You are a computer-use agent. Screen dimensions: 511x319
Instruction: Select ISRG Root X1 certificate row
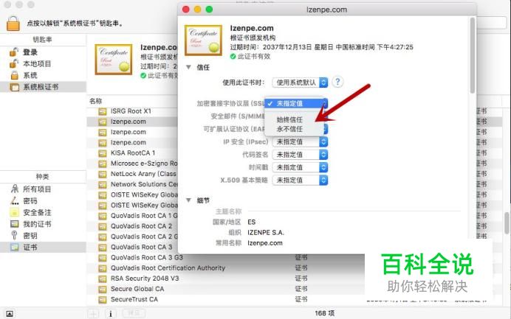tap(132, 111)
